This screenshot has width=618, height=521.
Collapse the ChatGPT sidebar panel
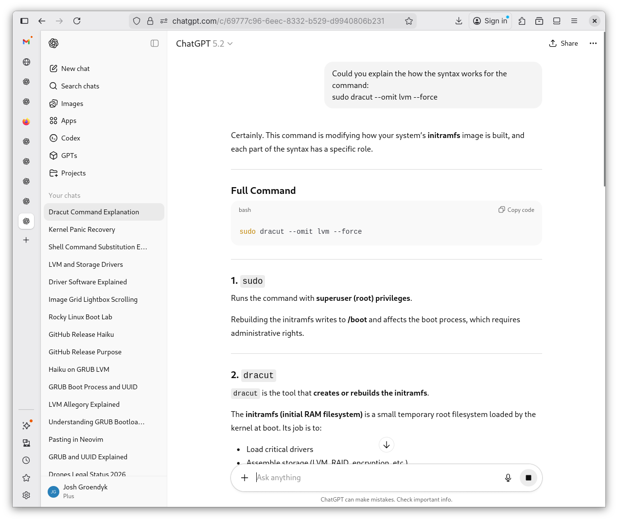(x=155, y=43)
